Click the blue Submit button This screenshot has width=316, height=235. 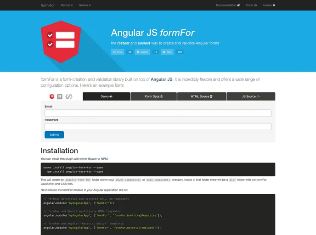54,135
